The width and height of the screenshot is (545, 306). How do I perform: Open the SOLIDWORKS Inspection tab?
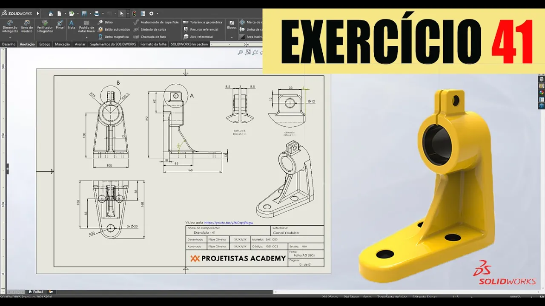click(x=189, y=44)
